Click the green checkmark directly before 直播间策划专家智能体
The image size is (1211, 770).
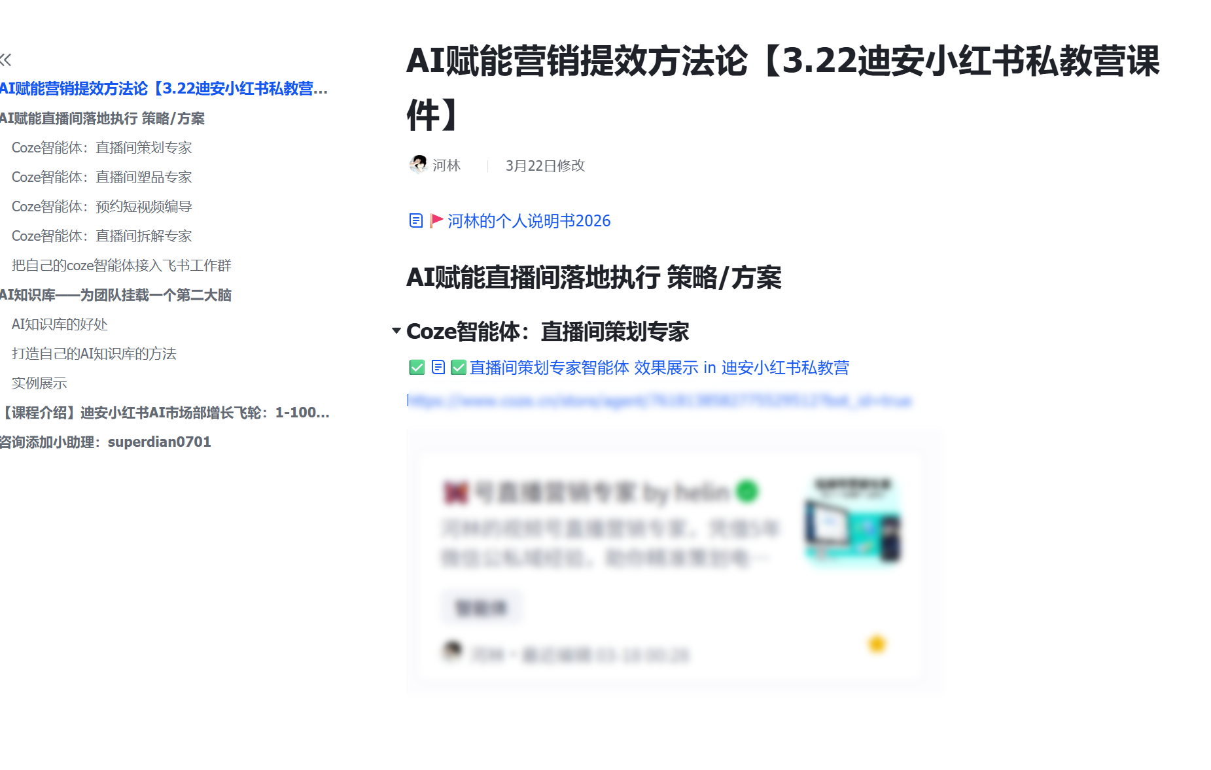click(459, 368)
